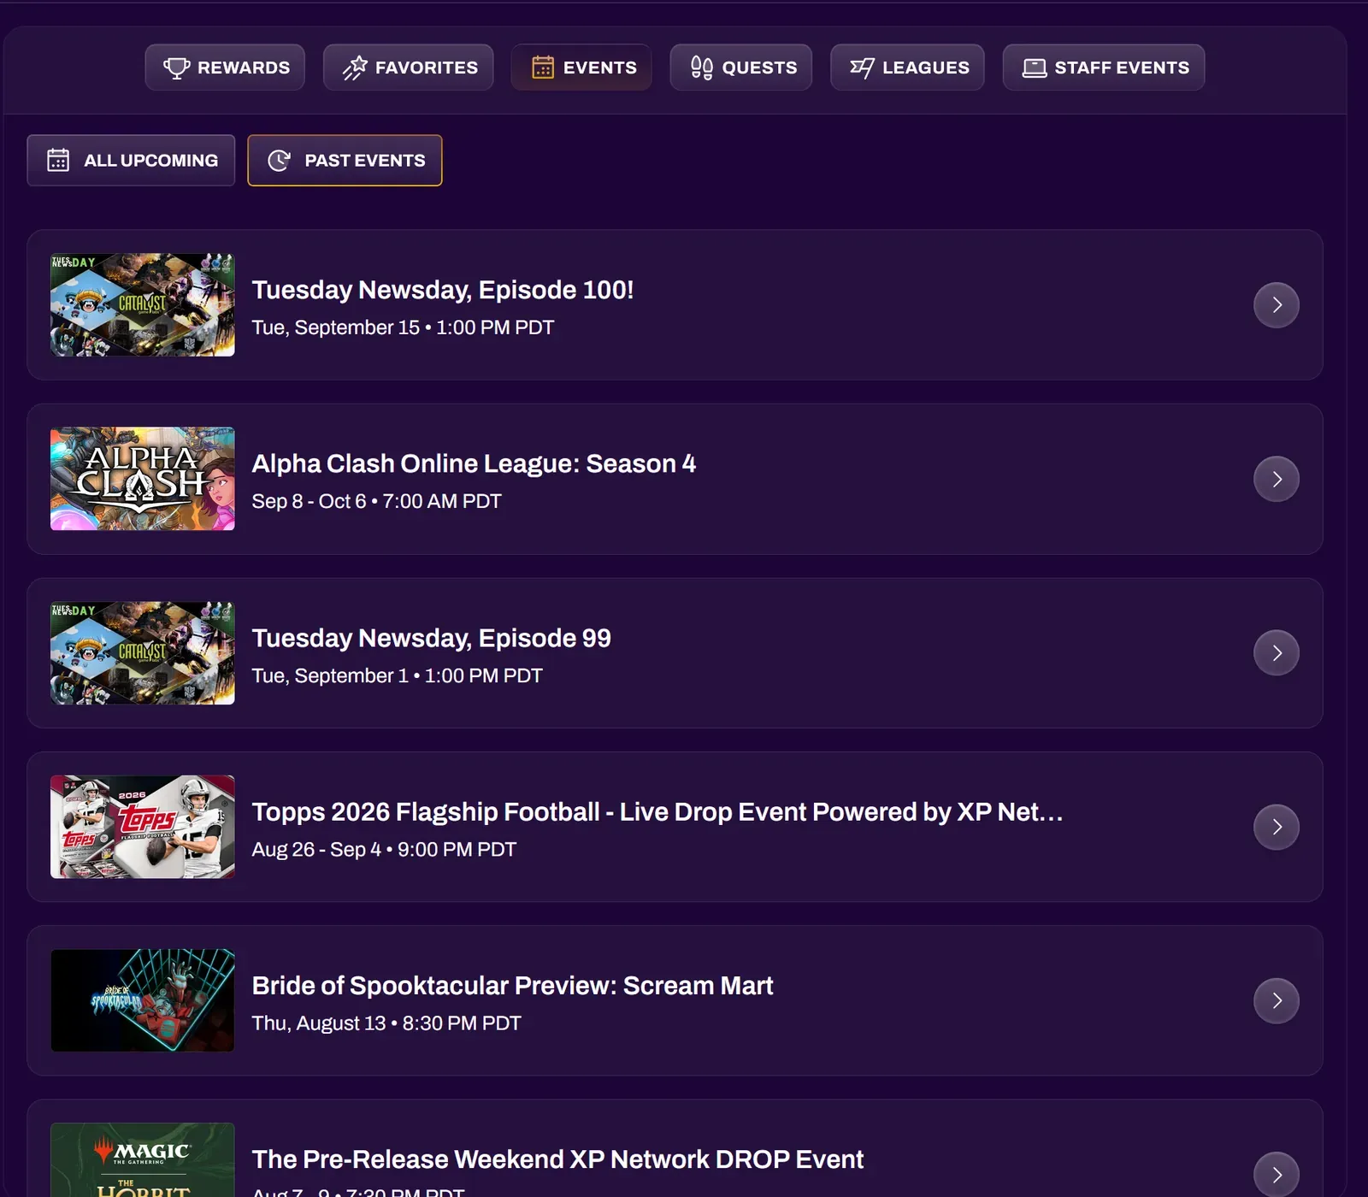Click the date Tue, September 15 • 1:00 PM PDT
1368x1197 pixels.
403,327
